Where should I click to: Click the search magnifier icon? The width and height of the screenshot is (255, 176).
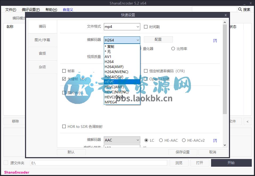(240, 9)
